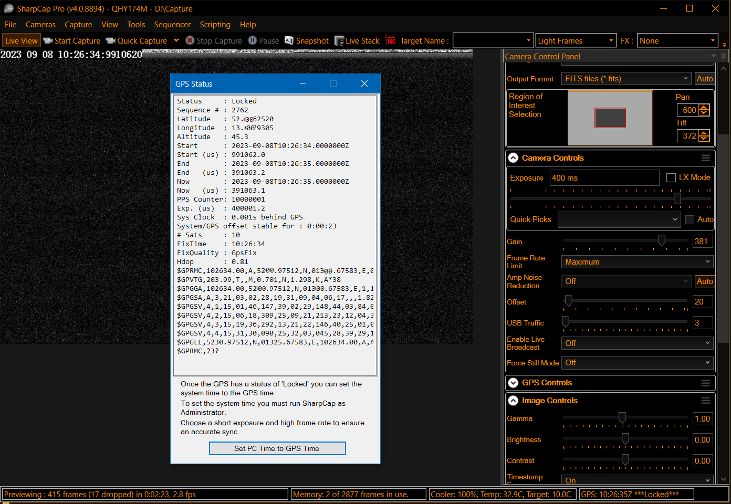Open the Tools menu
Viewport: 731px width, 504px height.
coord(136,25)
